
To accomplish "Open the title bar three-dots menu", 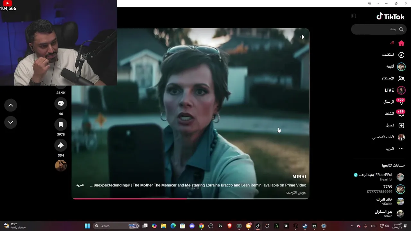I will 378,3.
